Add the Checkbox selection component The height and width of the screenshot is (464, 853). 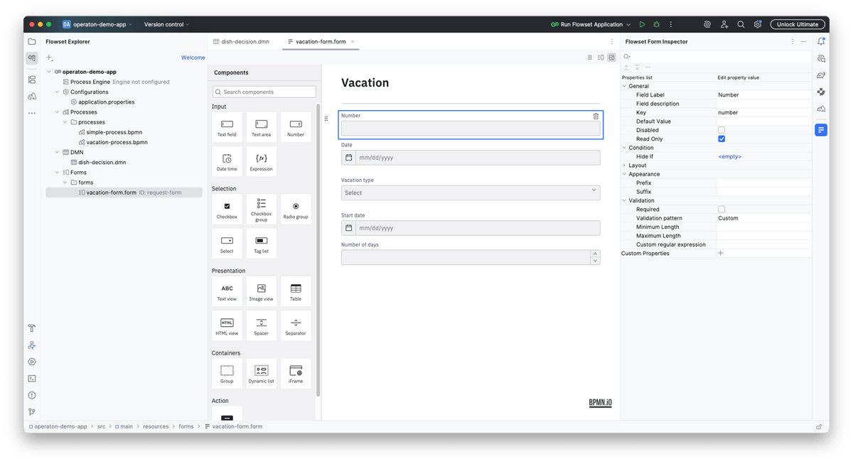click(x=227, y=209)
